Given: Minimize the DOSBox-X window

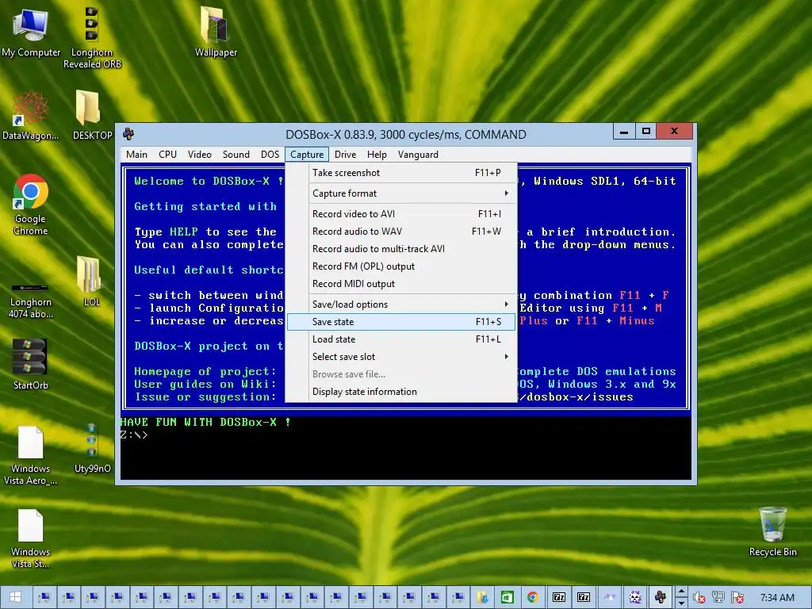Looking at the screenshot, I should 624,132.
